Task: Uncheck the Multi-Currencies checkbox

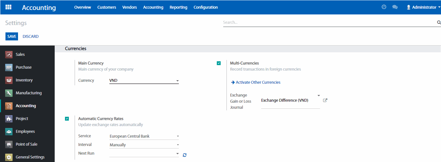Action: click(219, 63)
